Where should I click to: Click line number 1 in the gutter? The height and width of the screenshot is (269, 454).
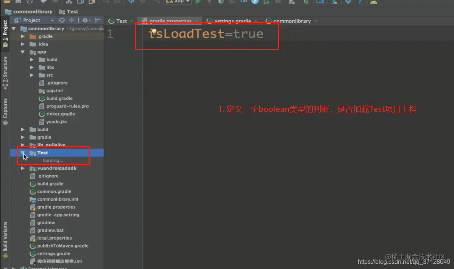click(110, 34)
